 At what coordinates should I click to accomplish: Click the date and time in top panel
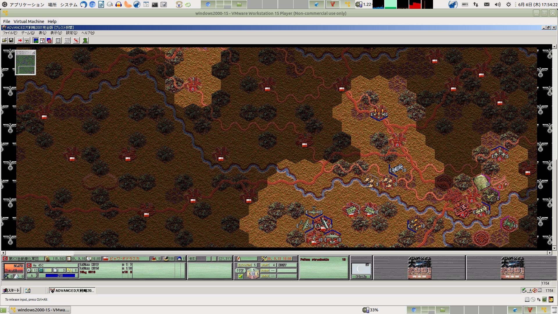[538, 5]
